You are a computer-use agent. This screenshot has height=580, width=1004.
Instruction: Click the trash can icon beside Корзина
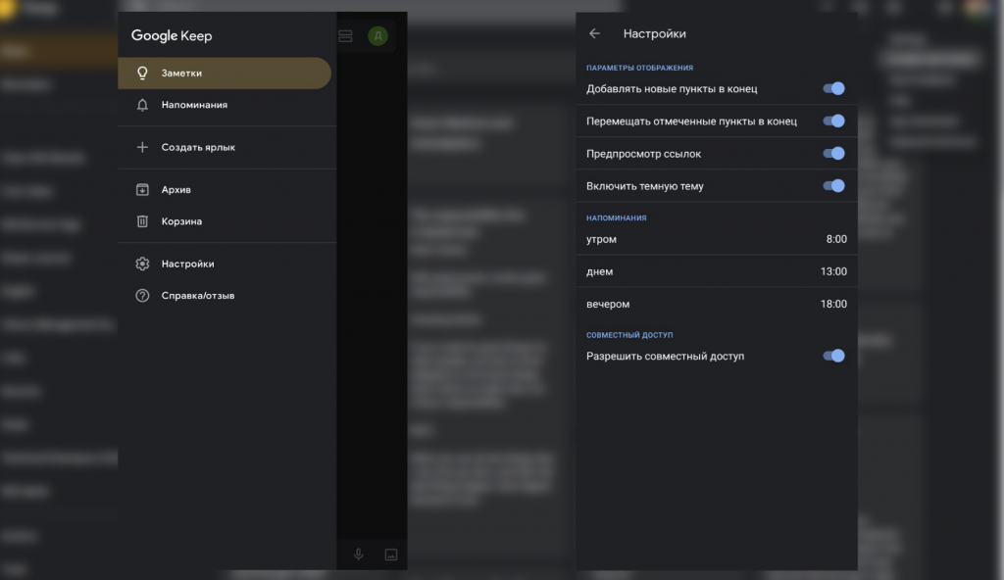142,221
